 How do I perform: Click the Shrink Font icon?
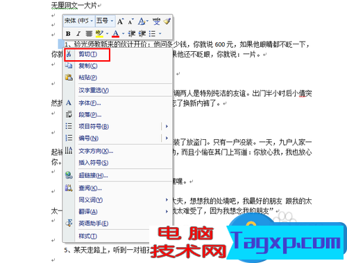coord(130,21)
